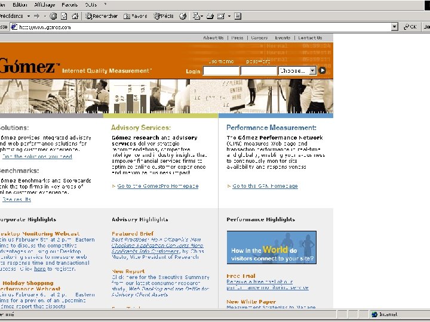Click the Stop loading icon
The width and height of the screenshot is (430, 322).
coord(53,16)
